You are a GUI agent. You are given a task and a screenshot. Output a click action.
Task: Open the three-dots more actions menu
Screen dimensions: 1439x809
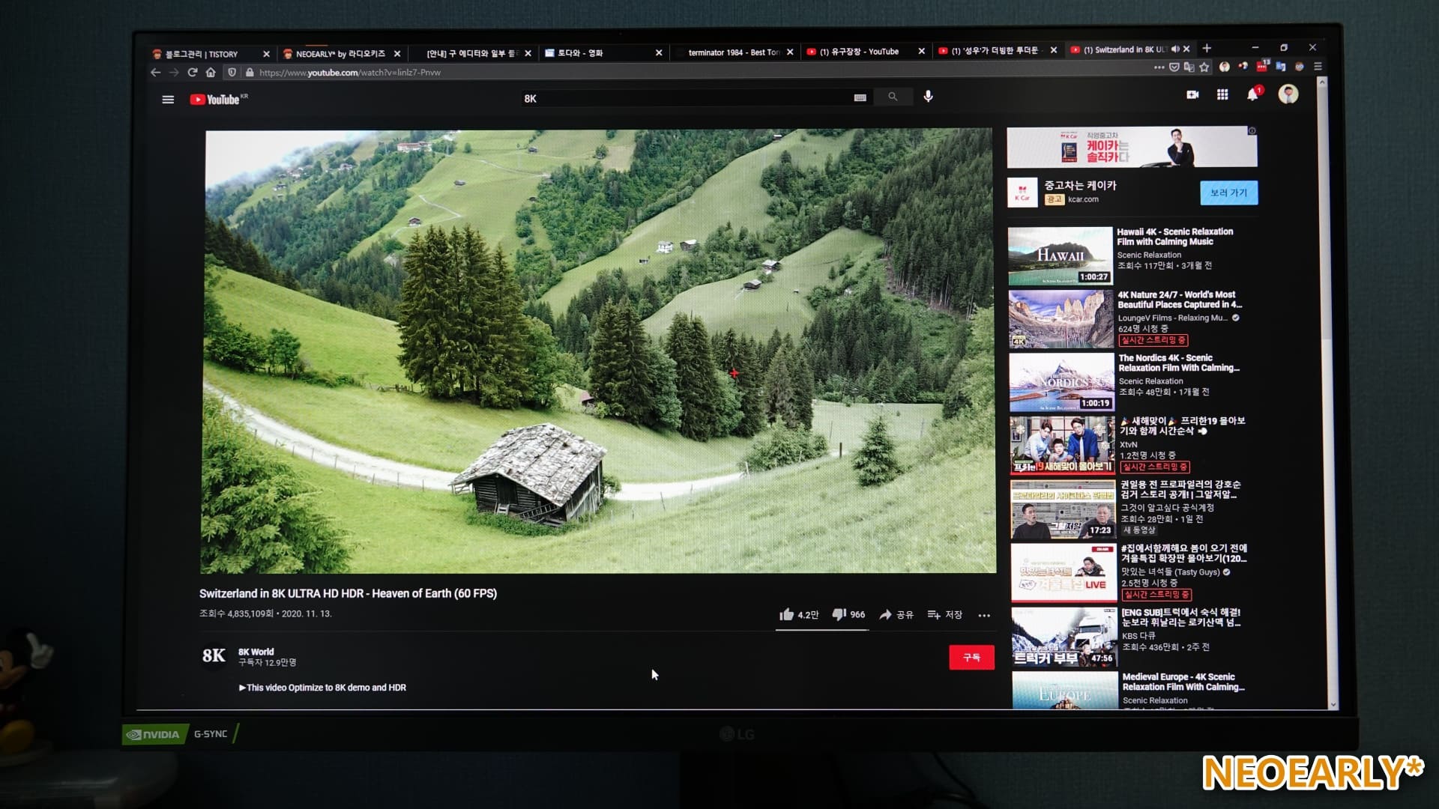[984, 615]
